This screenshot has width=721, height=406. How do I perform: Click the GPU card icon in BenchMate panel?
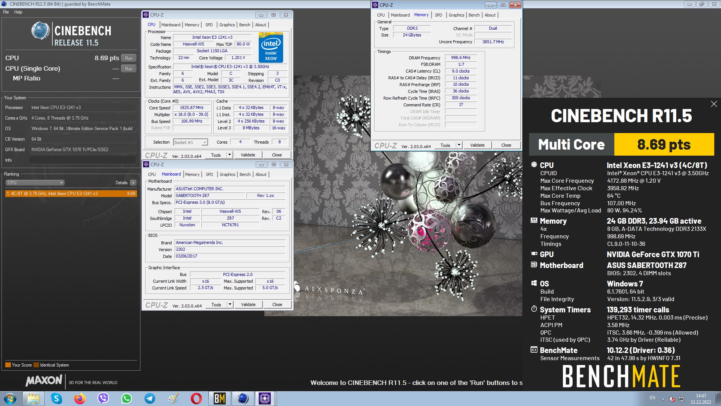point(534,254)
